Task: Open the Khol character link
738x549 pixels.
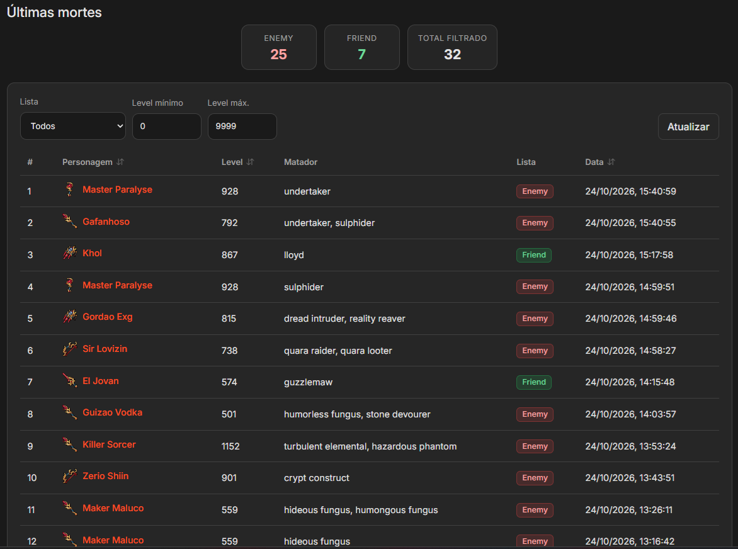Action: 92,253
